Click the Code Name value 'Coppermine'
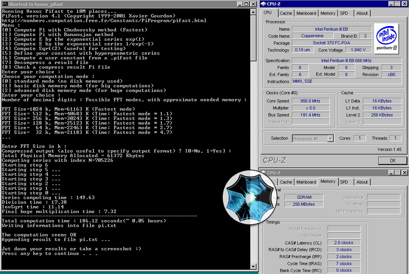 click(312, 36)
